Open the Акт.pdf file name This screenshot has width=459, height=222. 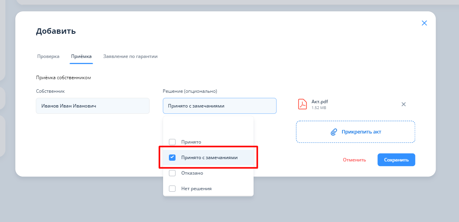[320, 102]
